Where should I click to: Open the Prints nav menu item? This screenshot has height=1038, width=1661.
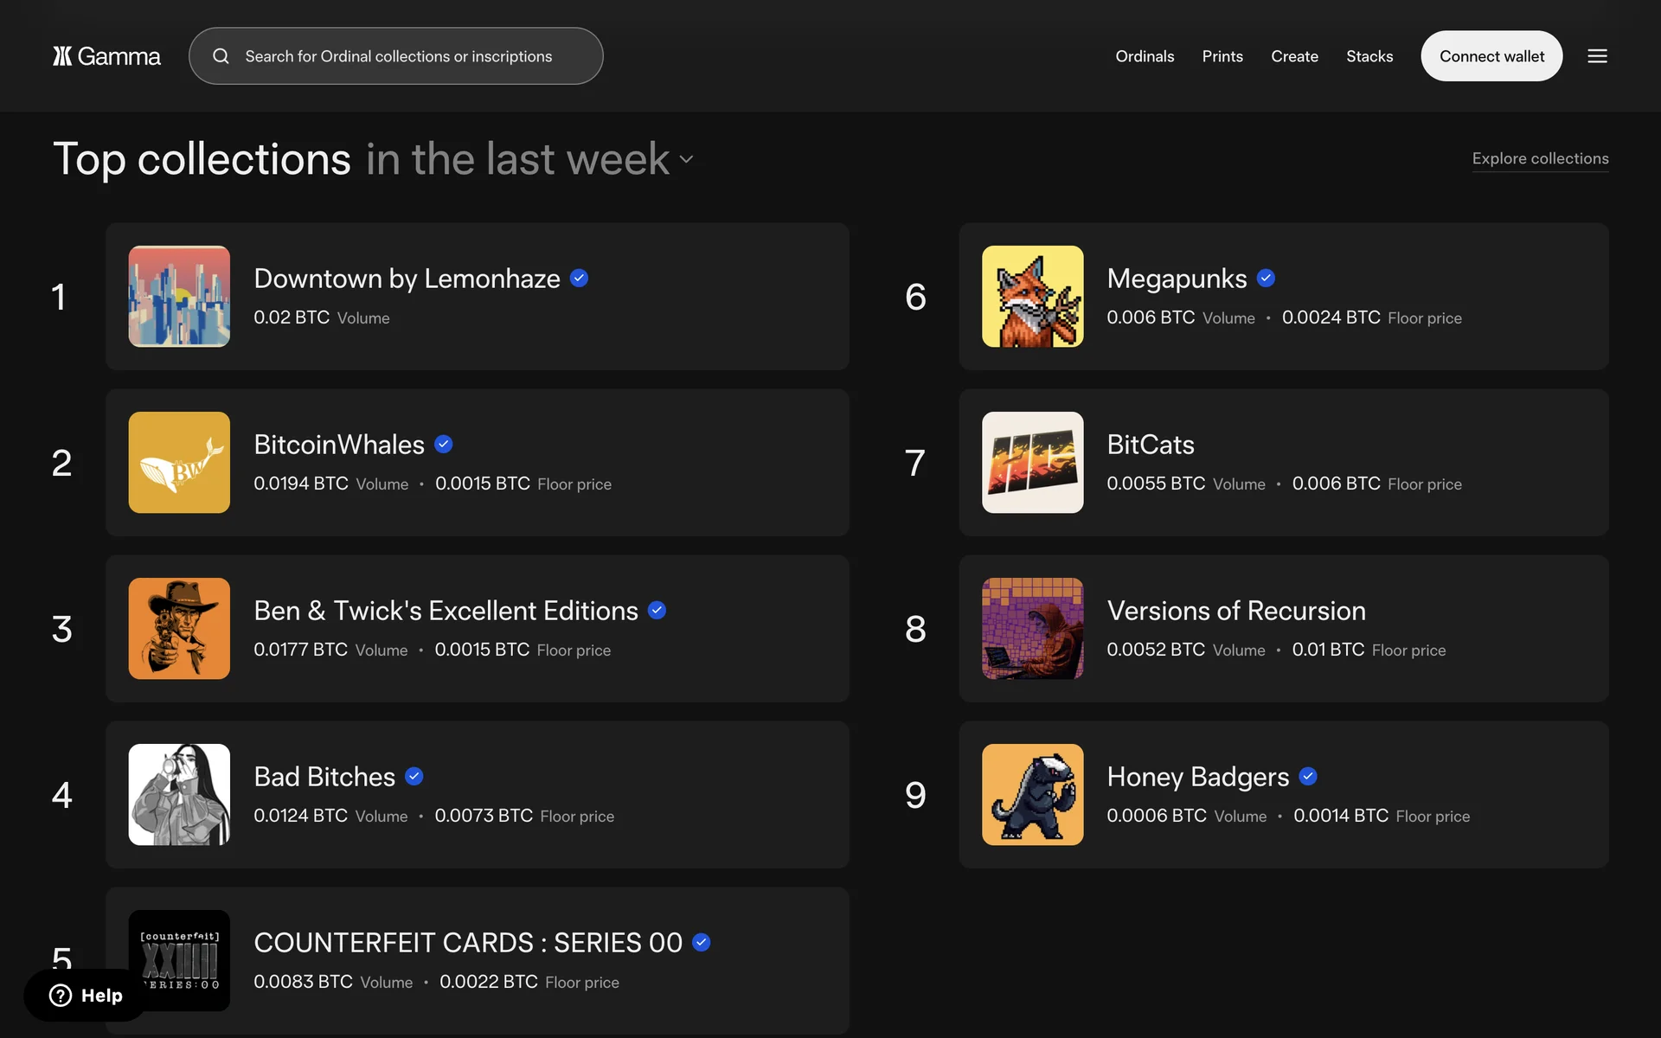click(1222, 56)
